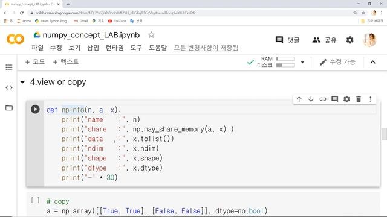
Task: Open the user account avatar
Action: [x=369, y=40]
